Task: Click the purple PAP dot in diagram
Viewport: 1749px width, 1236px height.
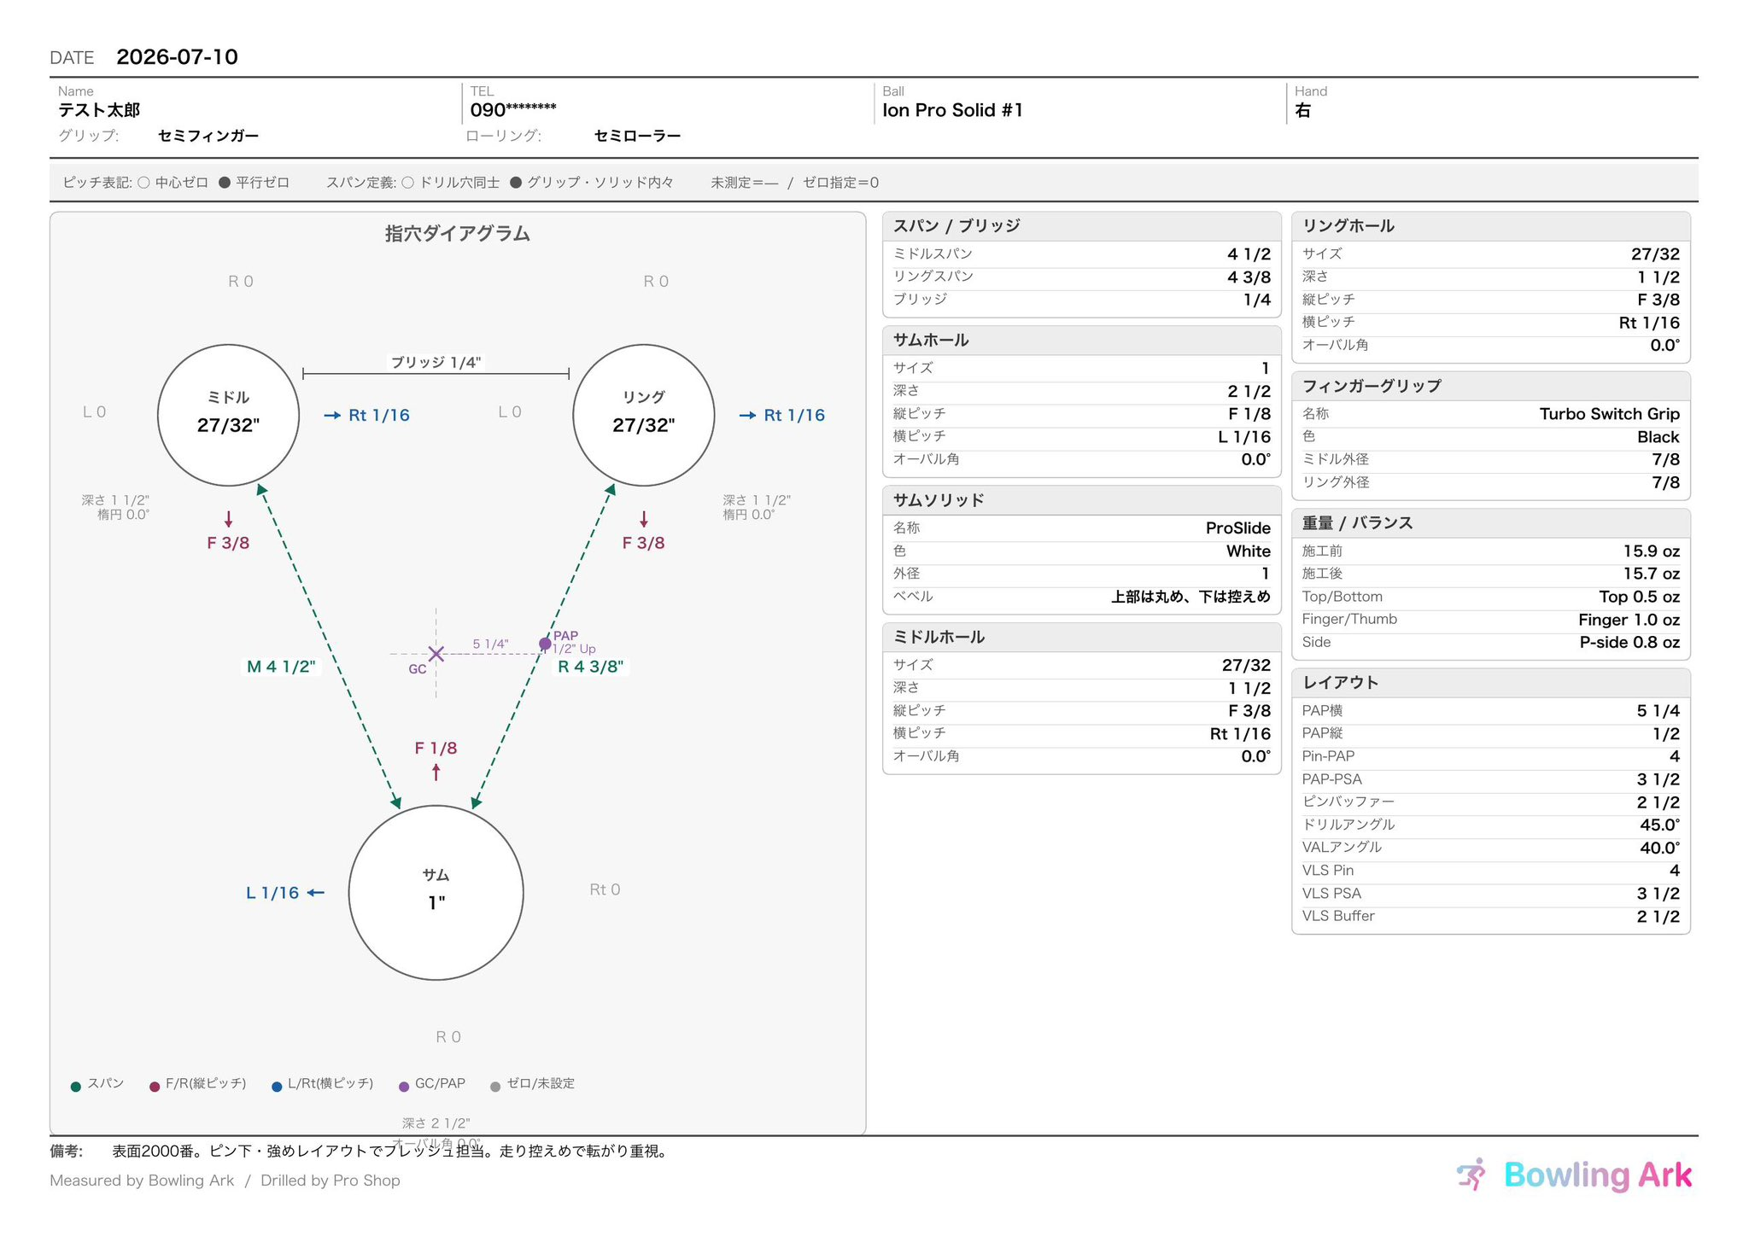Action: [545, 644]
